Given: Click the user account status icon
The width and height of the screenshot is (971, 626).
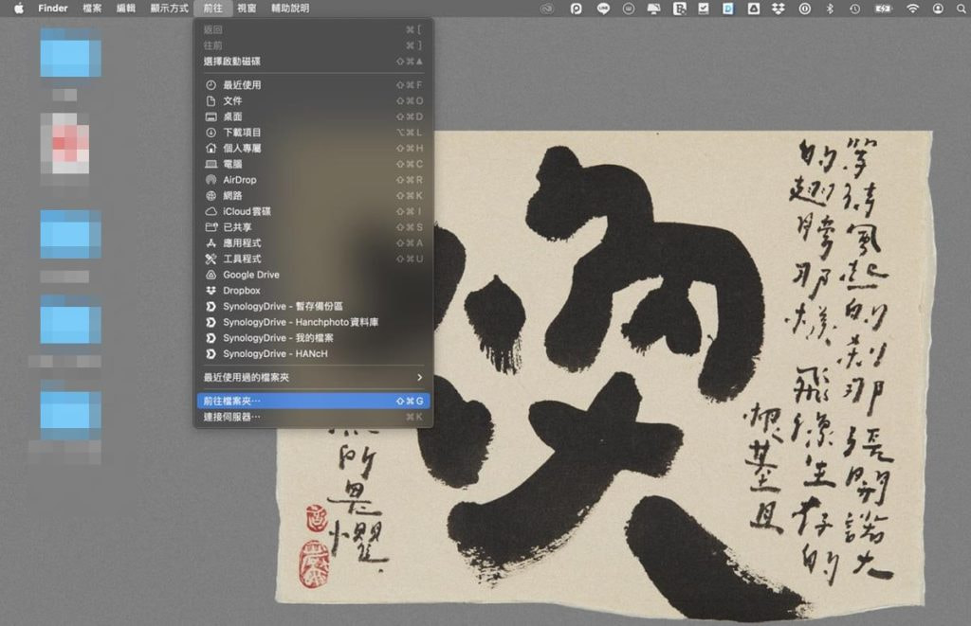Looking at the screenshot, I should (938, 9).
